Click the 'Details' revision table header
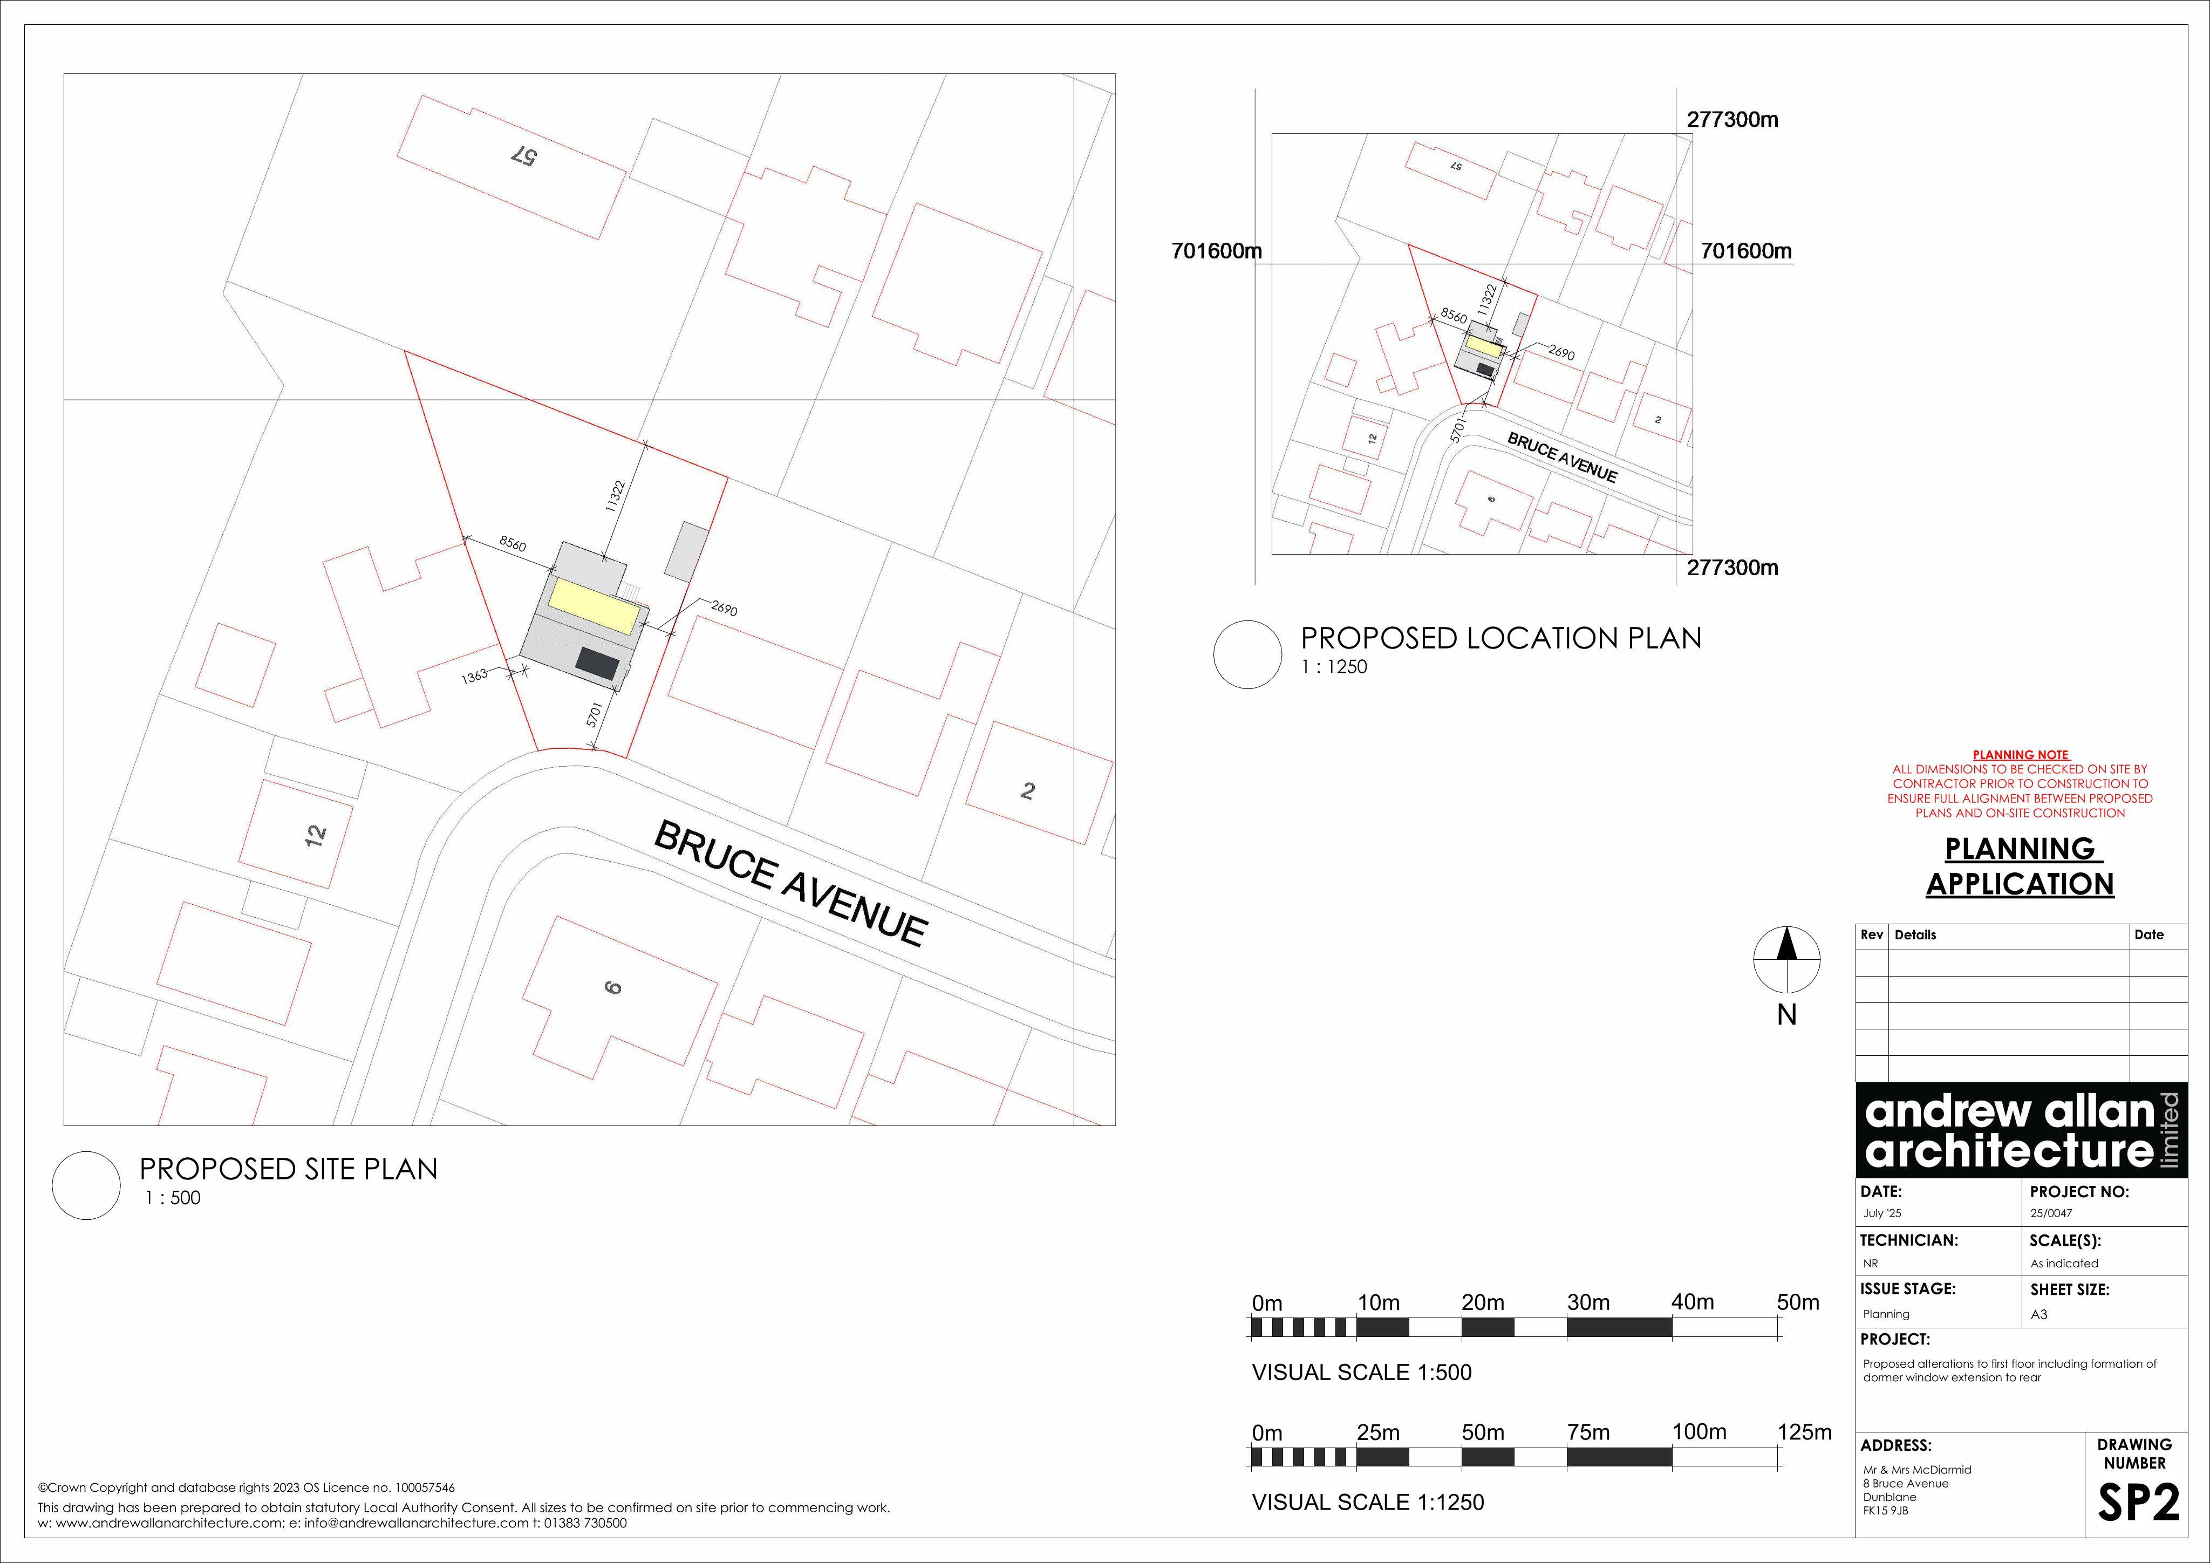Screen dimensions: 2210x1563 point(1914,934)
